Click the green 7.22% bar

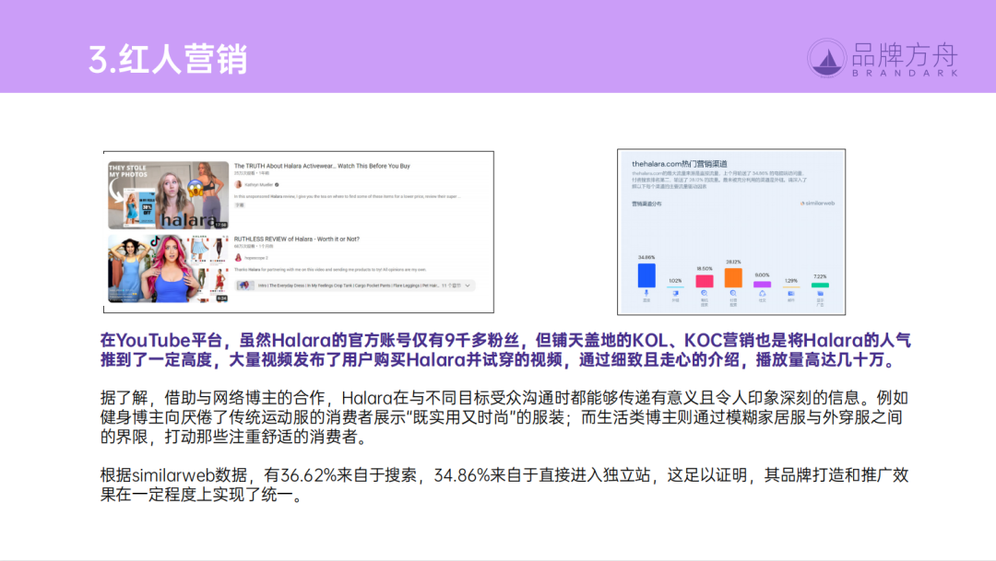[820, 285]
